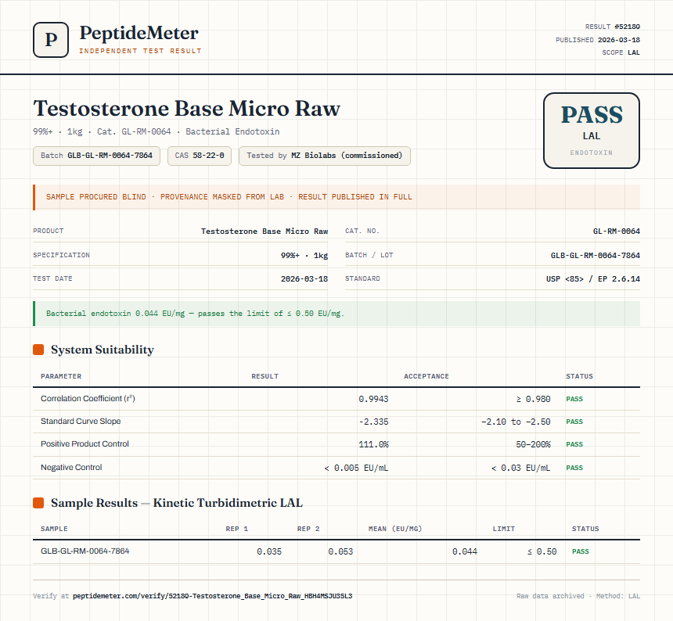The height and width of the screenshot is (621, 673).
Task: Click the orange square beside Sample Results
Action: [38, 503]
